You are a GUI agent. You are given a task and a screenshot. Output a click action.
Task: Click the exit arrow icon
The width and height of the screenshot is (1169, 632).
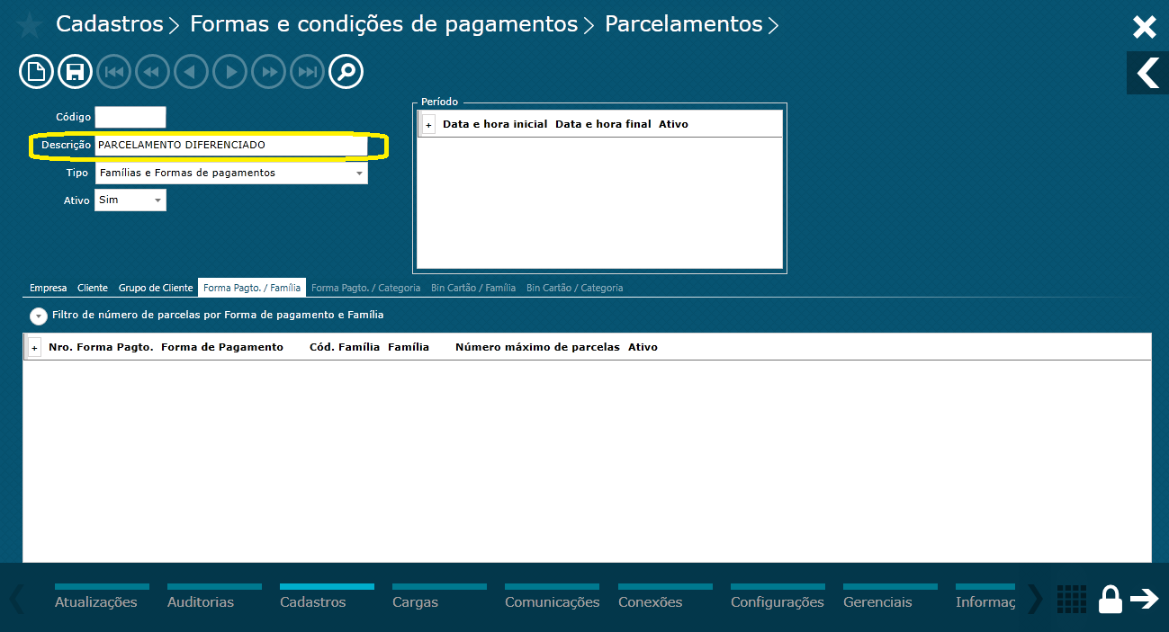pos(1145,599)
